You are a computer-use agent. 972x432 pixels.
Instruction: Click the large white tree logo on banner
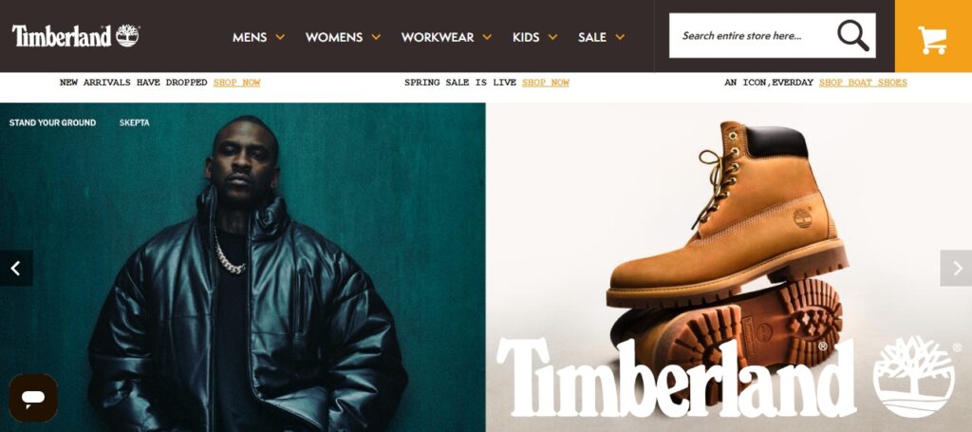914,377
